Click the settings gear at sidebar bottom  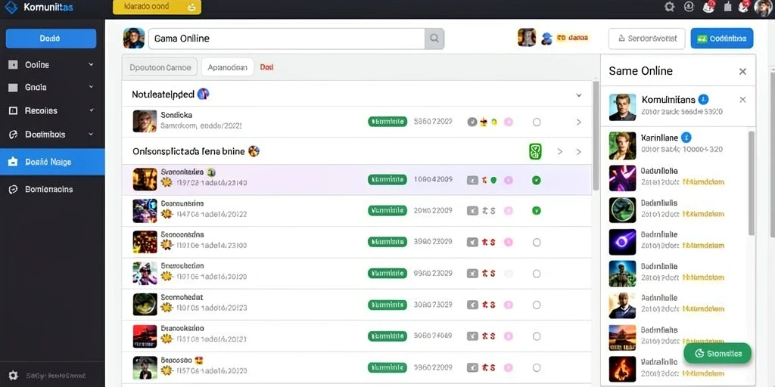coord(14,376)
